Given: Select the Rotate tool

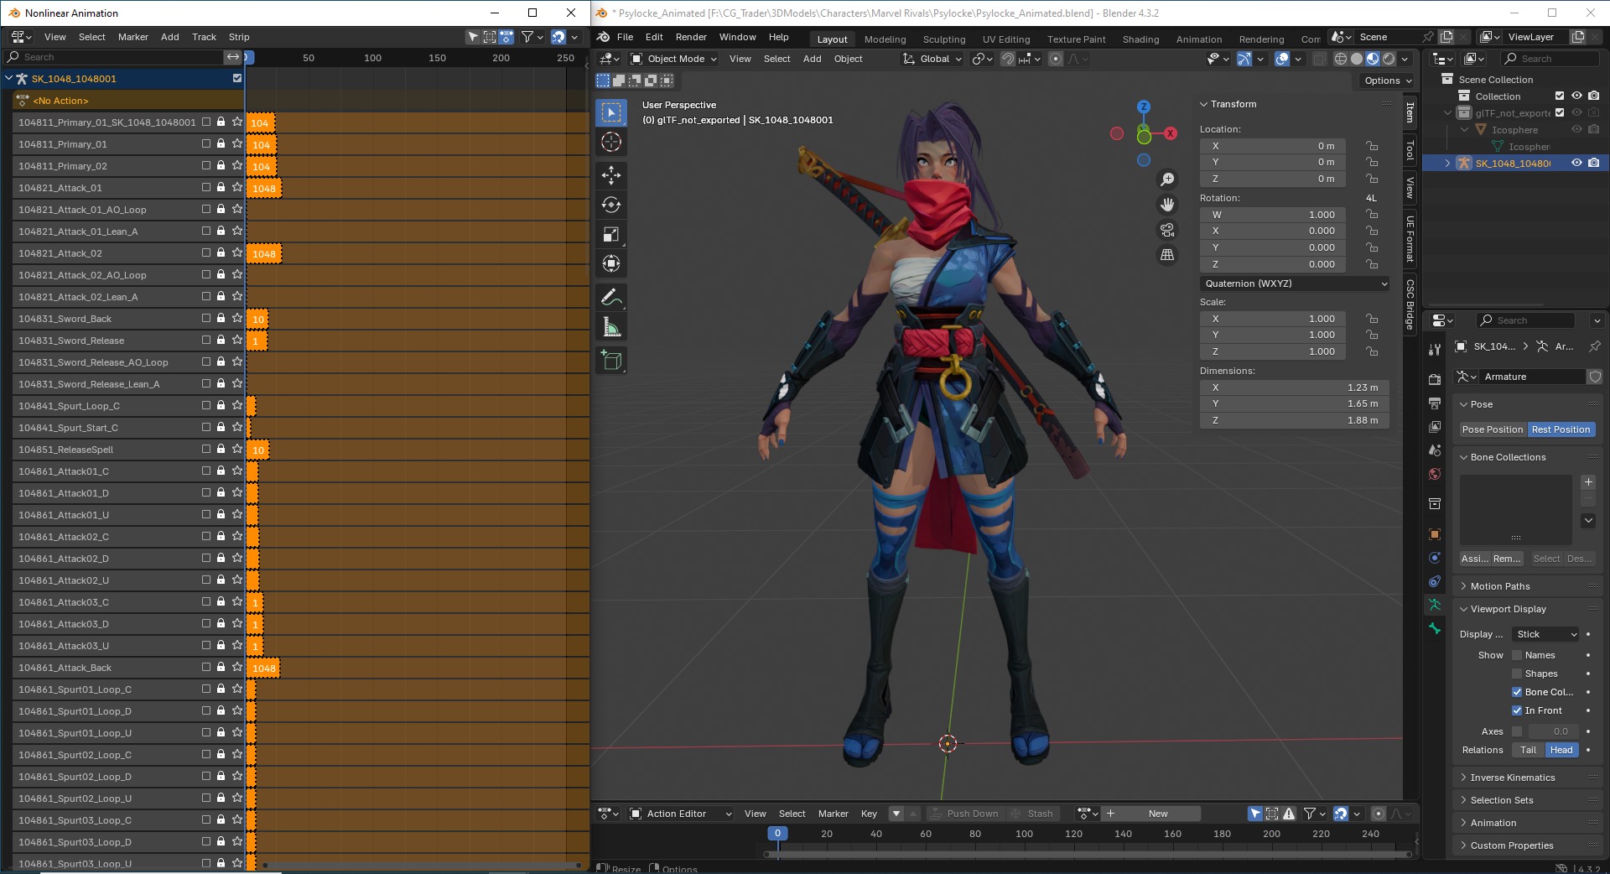Looking at the screenshot, I should click(x=611, y=205).
